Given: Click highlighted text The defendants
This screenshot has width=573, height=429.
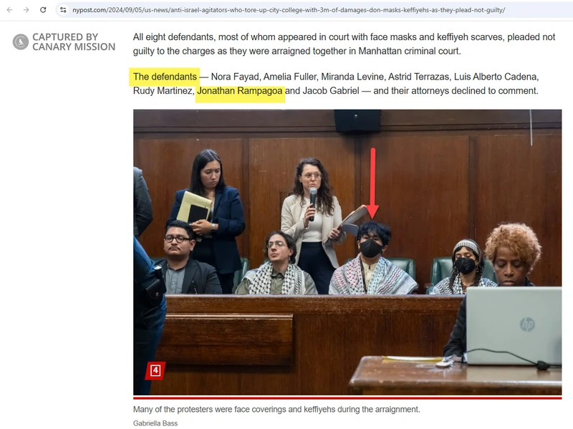Looking at the screenshot, I should (x=165, y=77).
